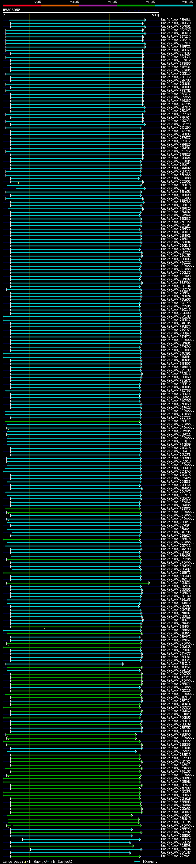Screen dimensions: 196x864
Task: Select the label UniRef100_Q5UAS8
Action: coord(176,404)
